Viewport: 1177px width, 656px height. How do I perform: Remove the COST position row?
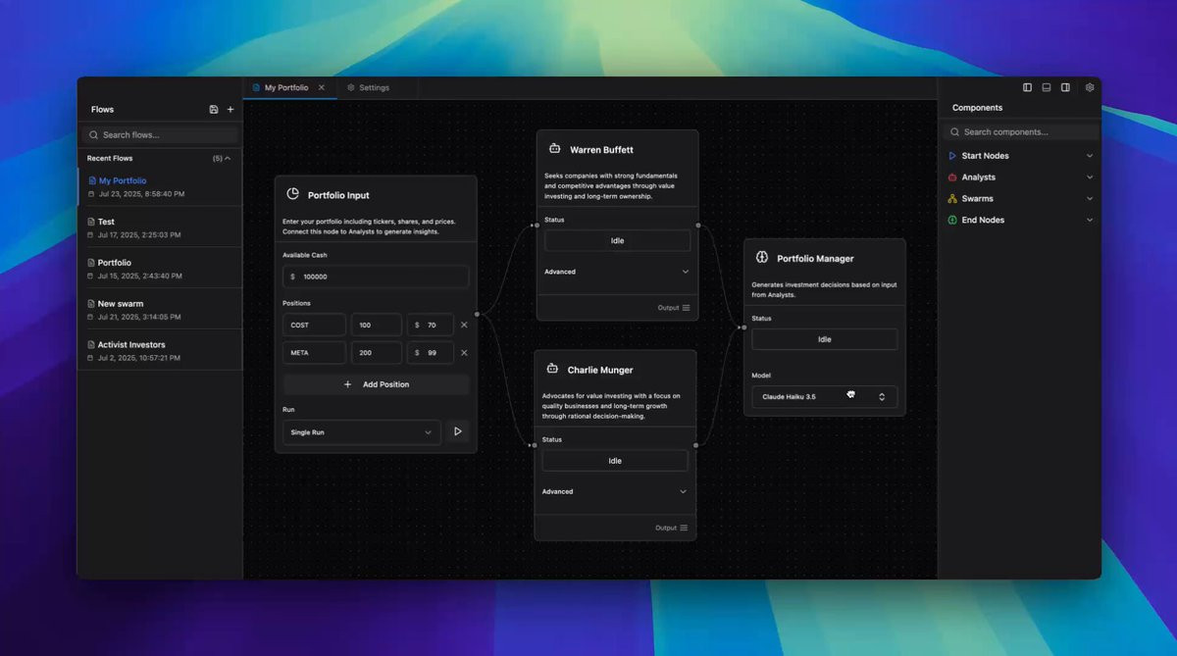click(x=464, y=325)
